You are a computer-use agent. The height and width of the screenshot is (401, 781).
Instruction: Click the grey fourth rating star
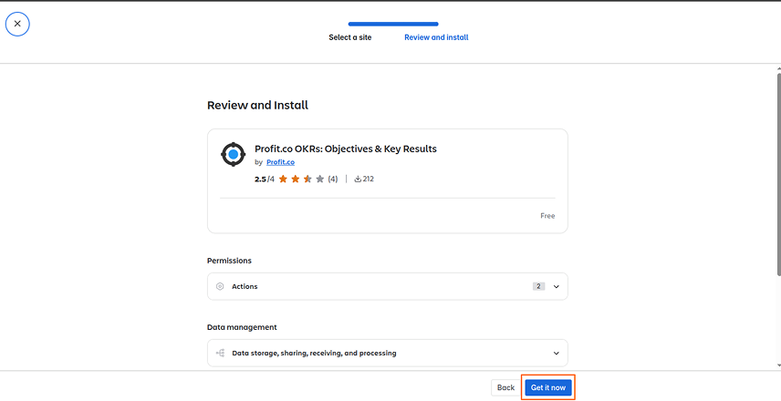coord(319,180)
